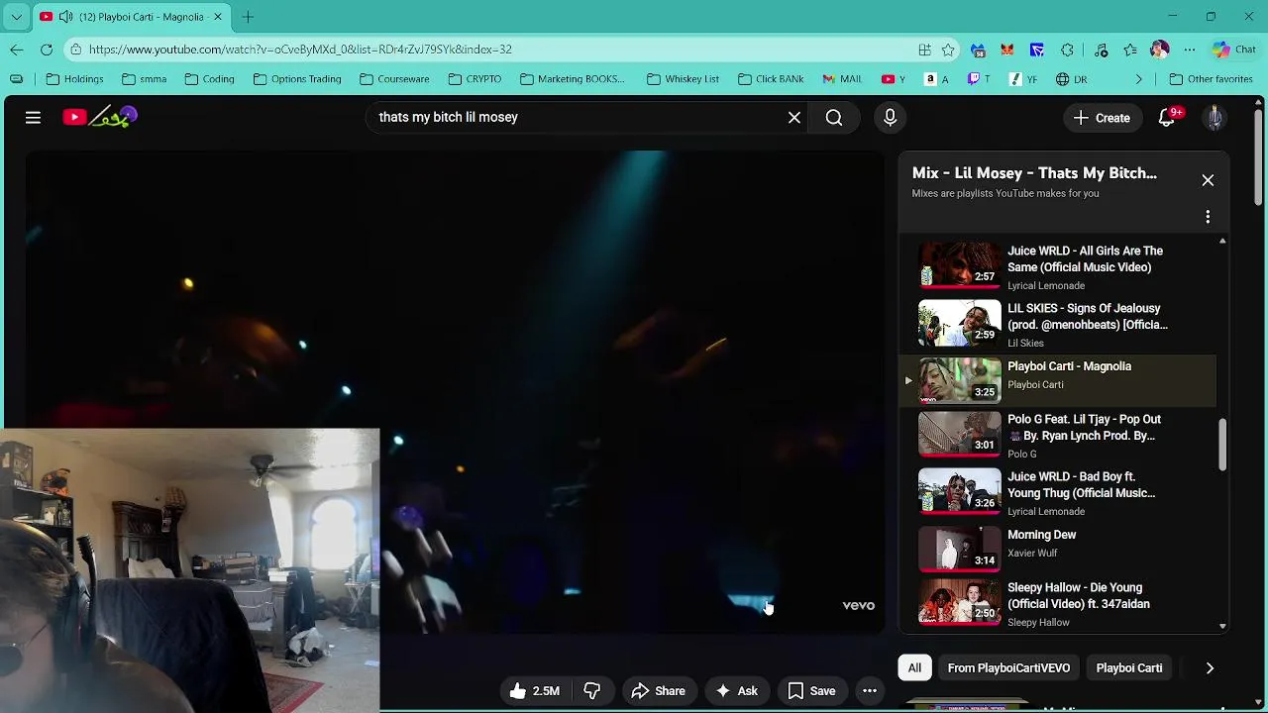Click the address bar URL
This screenshot has height=713, width=1268.
(300, 50)
